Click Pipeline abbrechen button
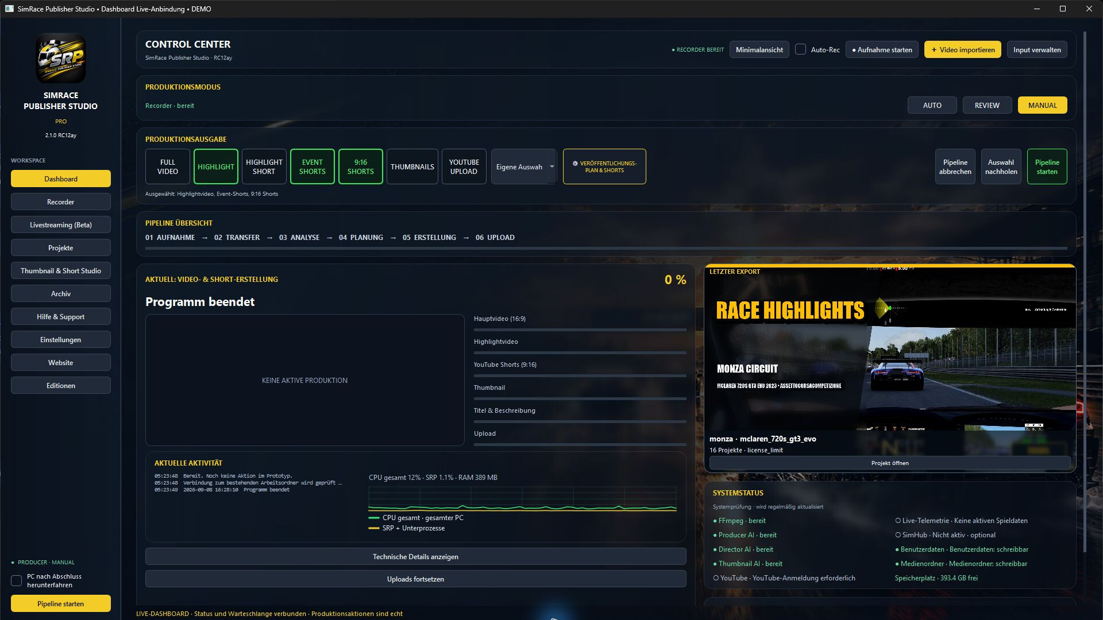 click(955, 166)
